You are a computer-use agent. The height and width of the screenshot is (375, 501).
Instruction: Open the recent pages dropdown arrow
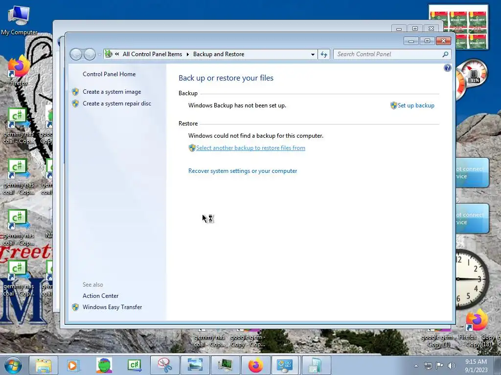[99, 55]
